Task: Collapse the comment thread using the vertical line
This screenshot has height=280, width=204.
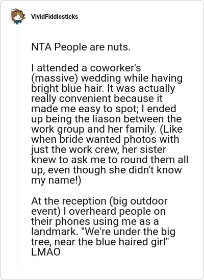Action: pyautogui.click(x=17, y=149)
